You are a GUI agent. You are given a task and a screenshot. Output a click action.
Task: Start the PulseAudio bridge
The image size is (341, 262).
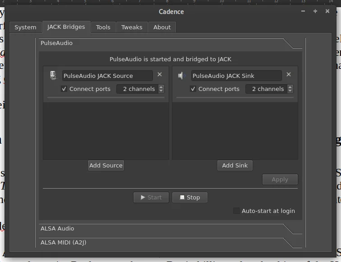tap(151, 197)
